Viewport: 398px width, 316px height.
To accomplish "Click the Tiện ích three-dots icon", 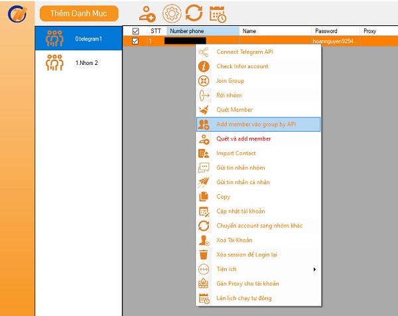I will (204, 269).
